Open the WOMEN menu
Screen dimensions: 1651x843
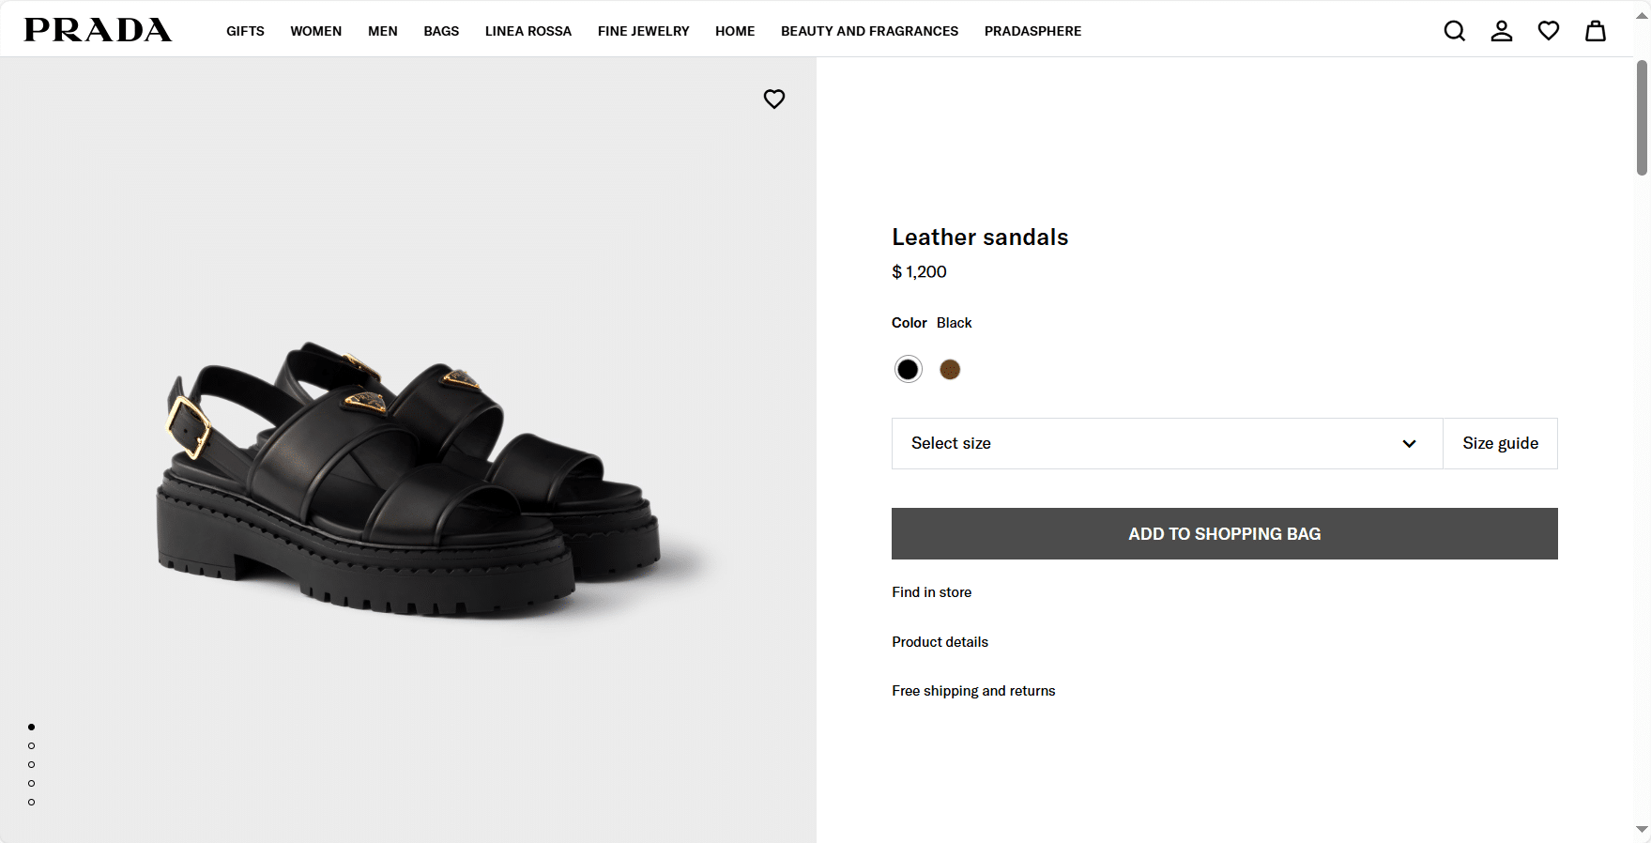click(315, 31)
